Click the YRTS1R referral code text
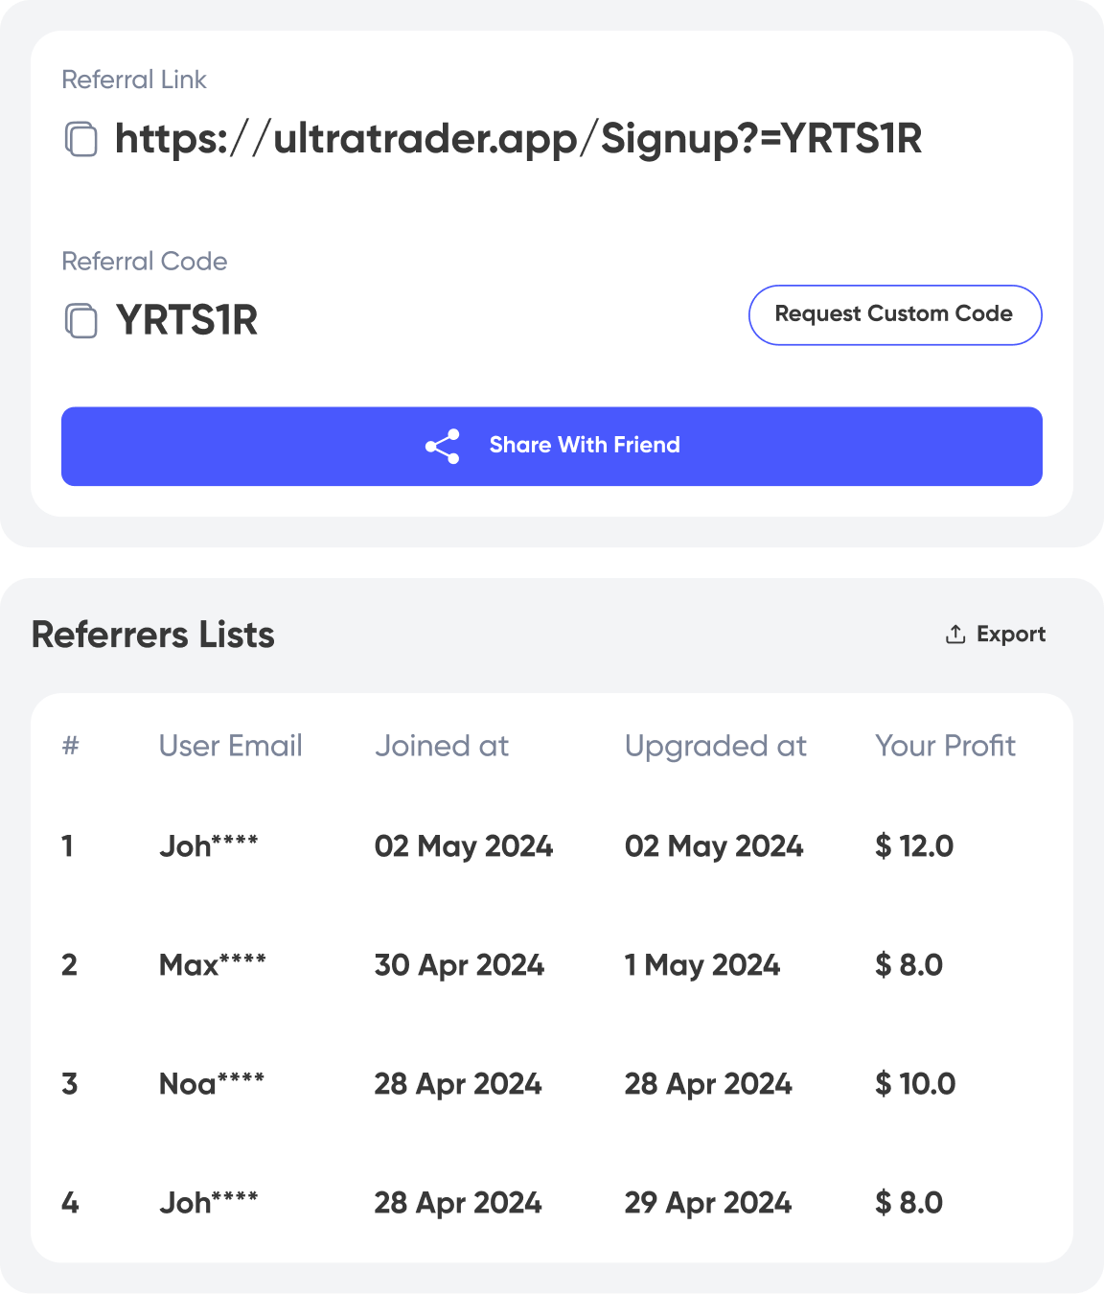1104x1294 pixels. click(x=186, y=320)
